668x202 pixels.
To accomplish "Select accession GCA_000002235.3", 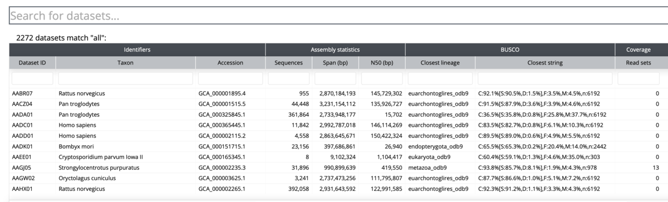I will click(x=222, y=167).
